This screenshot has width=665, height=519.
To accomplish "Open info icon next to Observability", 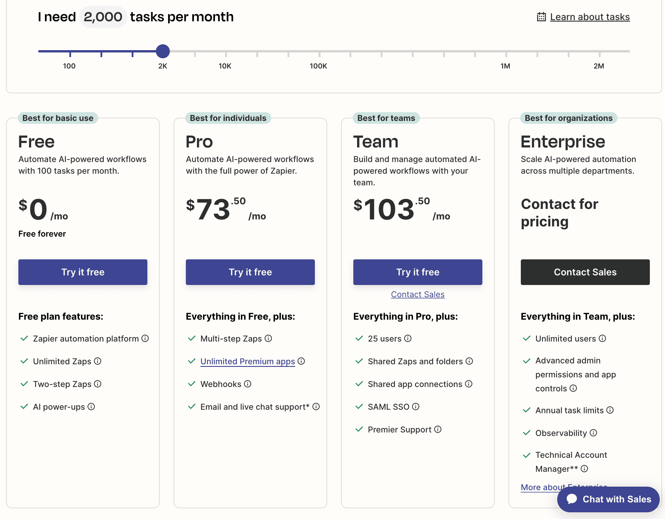I will tap(593, 433).
